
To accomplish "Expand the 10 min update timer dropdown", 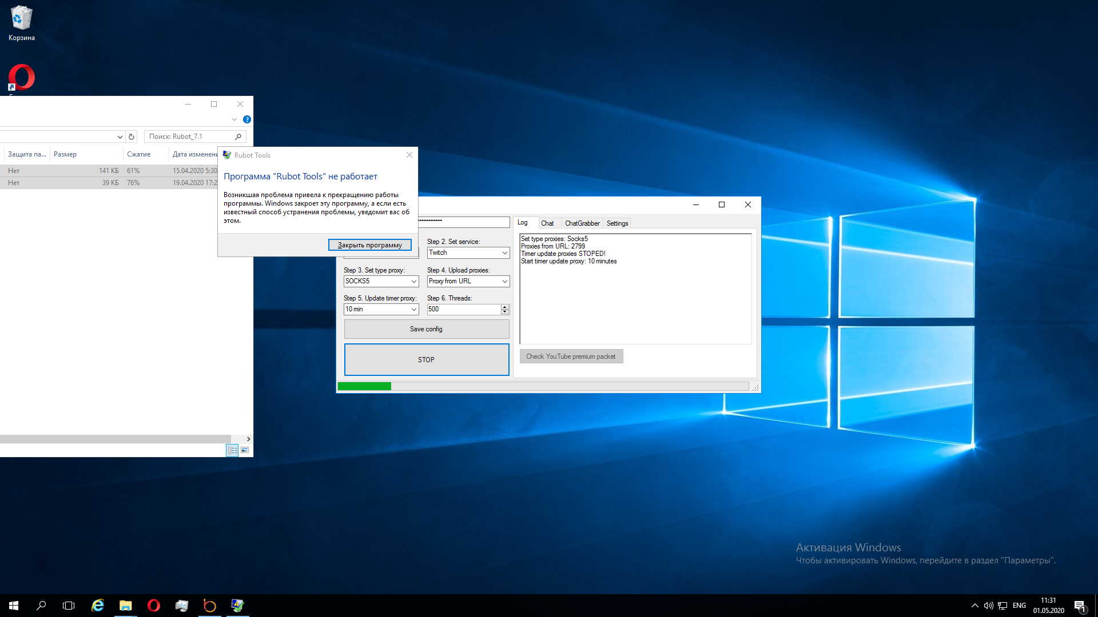I will point(413,309).
